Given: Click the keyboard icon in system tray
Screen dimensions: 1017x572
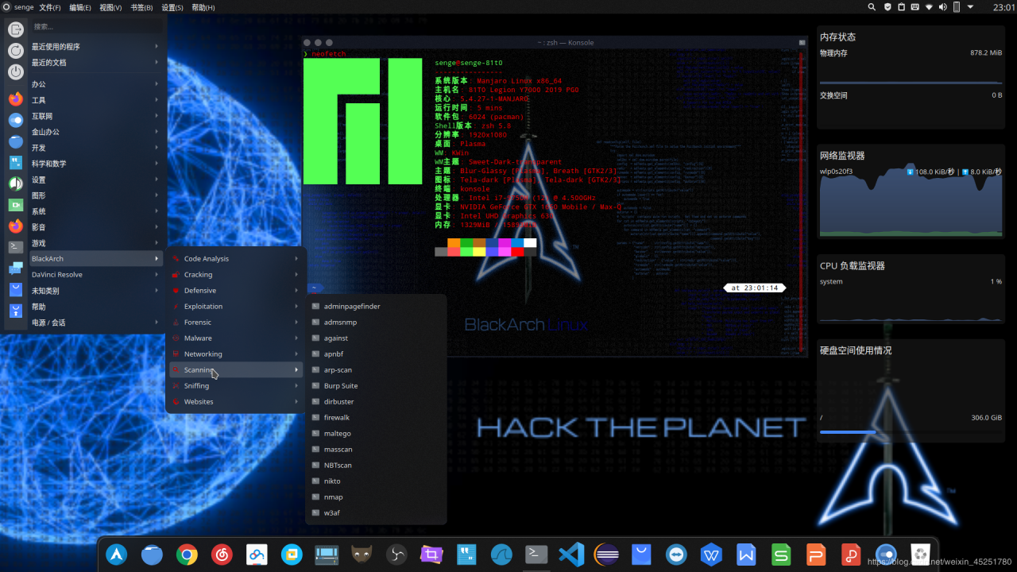Looking at the screenshot, I should pyautogui.click(x=915, y=7).
